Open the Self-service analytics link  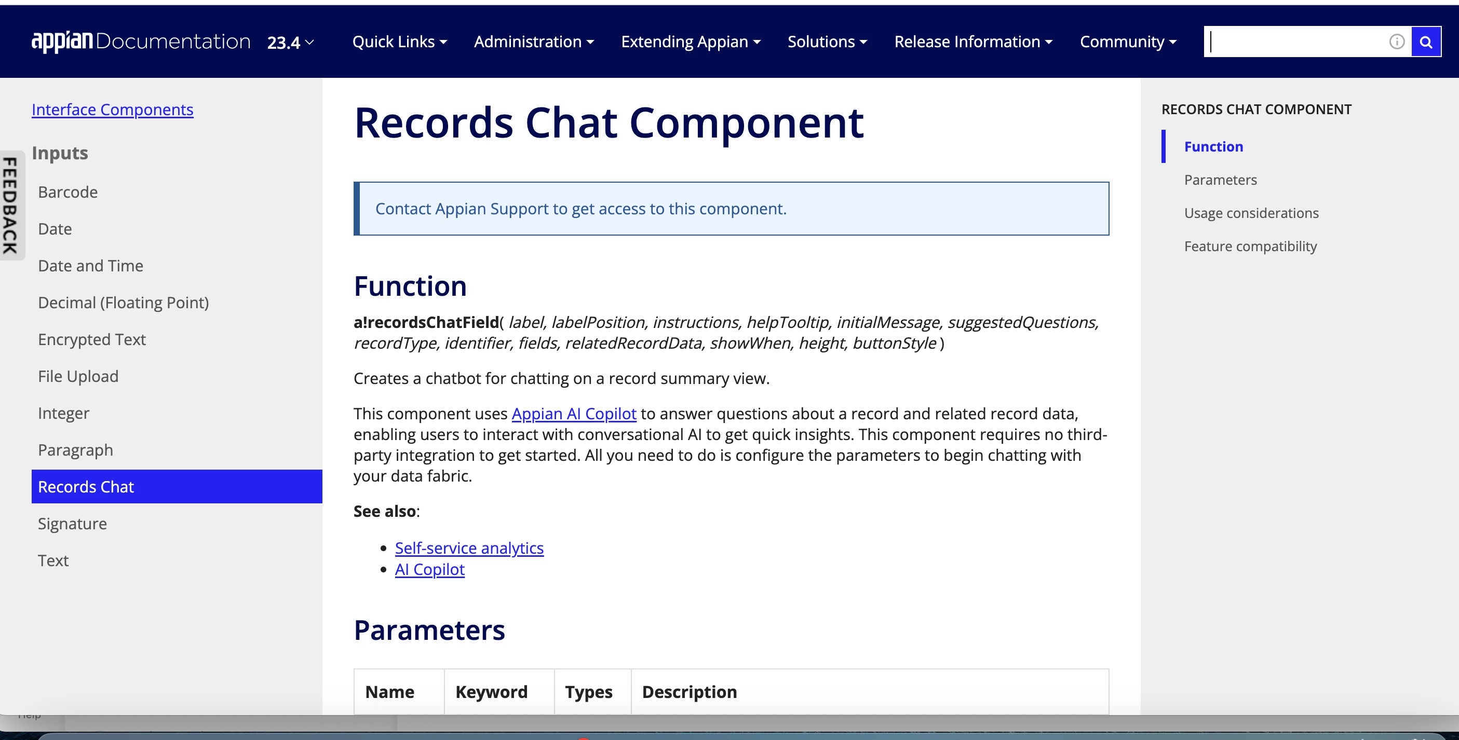click(x=469, y=547)
